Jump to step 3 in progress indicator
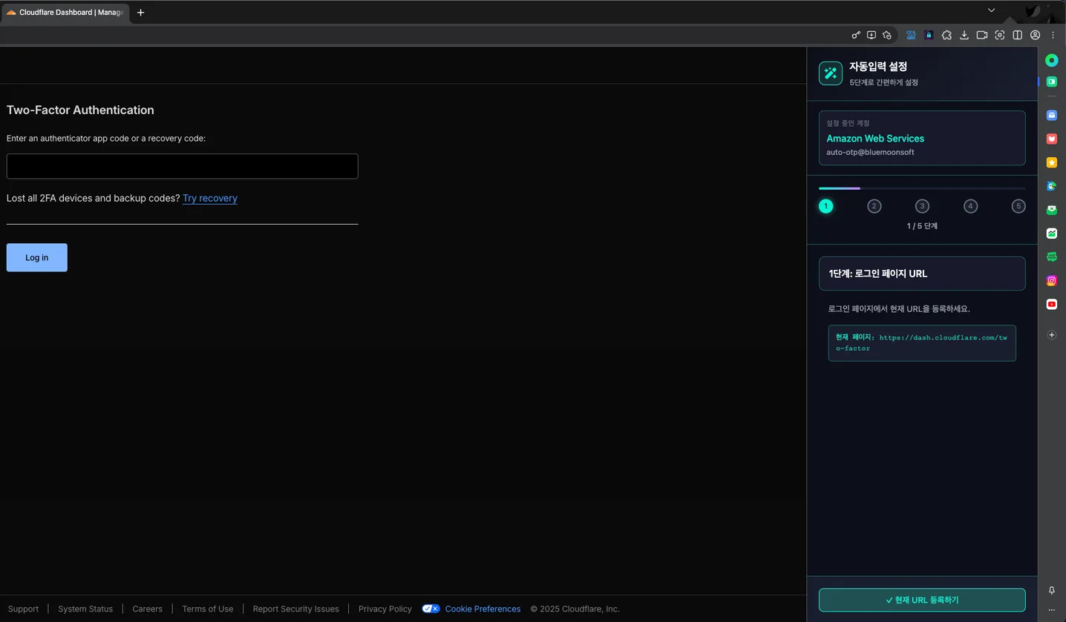This screenshot has width=1066, height=622. point(922,206)
